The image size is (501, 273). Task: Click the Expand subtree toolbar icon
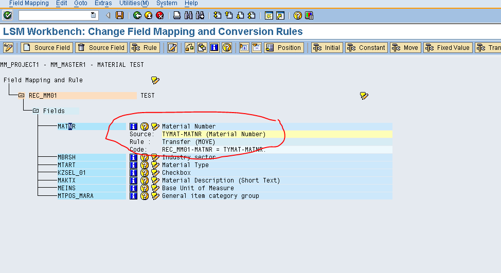tap(244, 48)
